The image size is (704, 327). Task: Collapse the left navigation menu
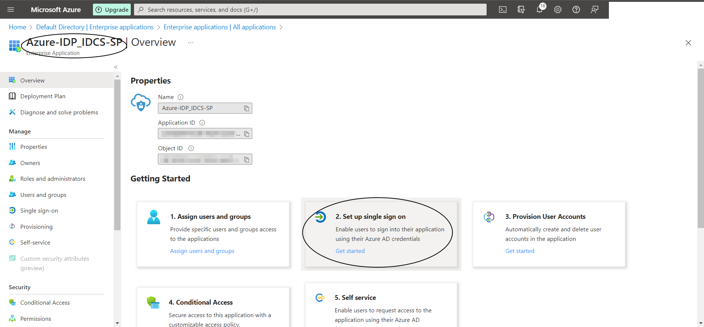tap(116, 67)
